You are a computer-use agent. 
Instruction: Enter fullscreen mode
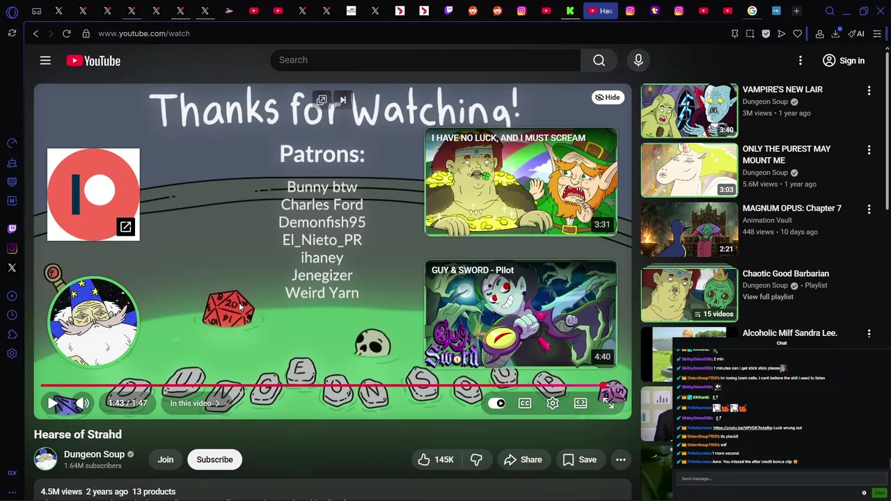pos(608,403)
